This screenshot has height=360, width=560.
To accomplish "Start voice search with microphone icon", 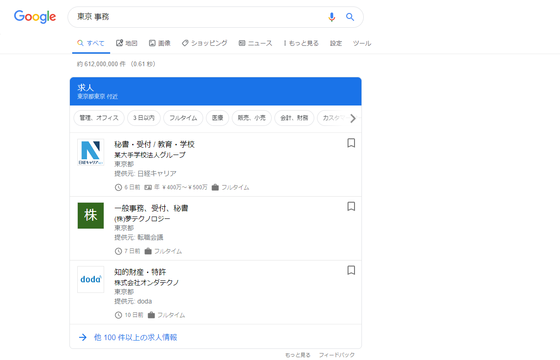I will pos(331,17).
